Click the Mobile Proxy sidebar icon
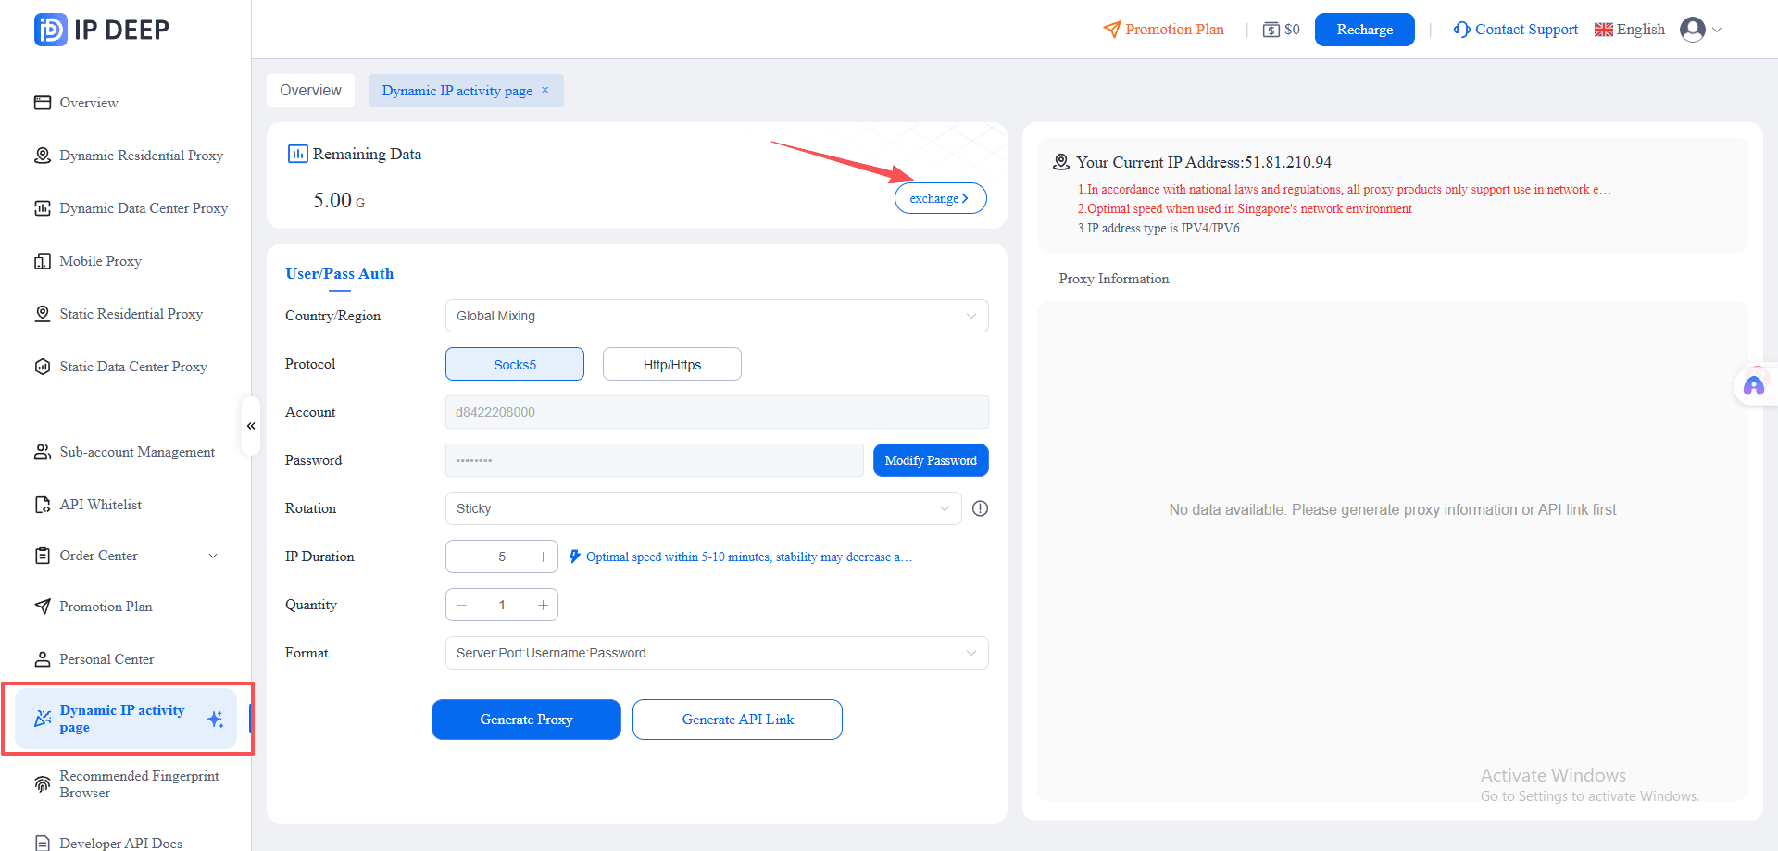Viewport: 1778px width, 851px height. pyautogui.click(x=43, y=261)
